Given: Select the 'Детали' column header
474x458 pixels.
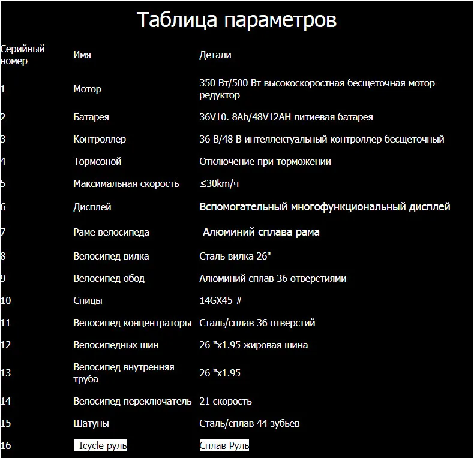Looking at the screenshot, I should (x=215, y=55).
